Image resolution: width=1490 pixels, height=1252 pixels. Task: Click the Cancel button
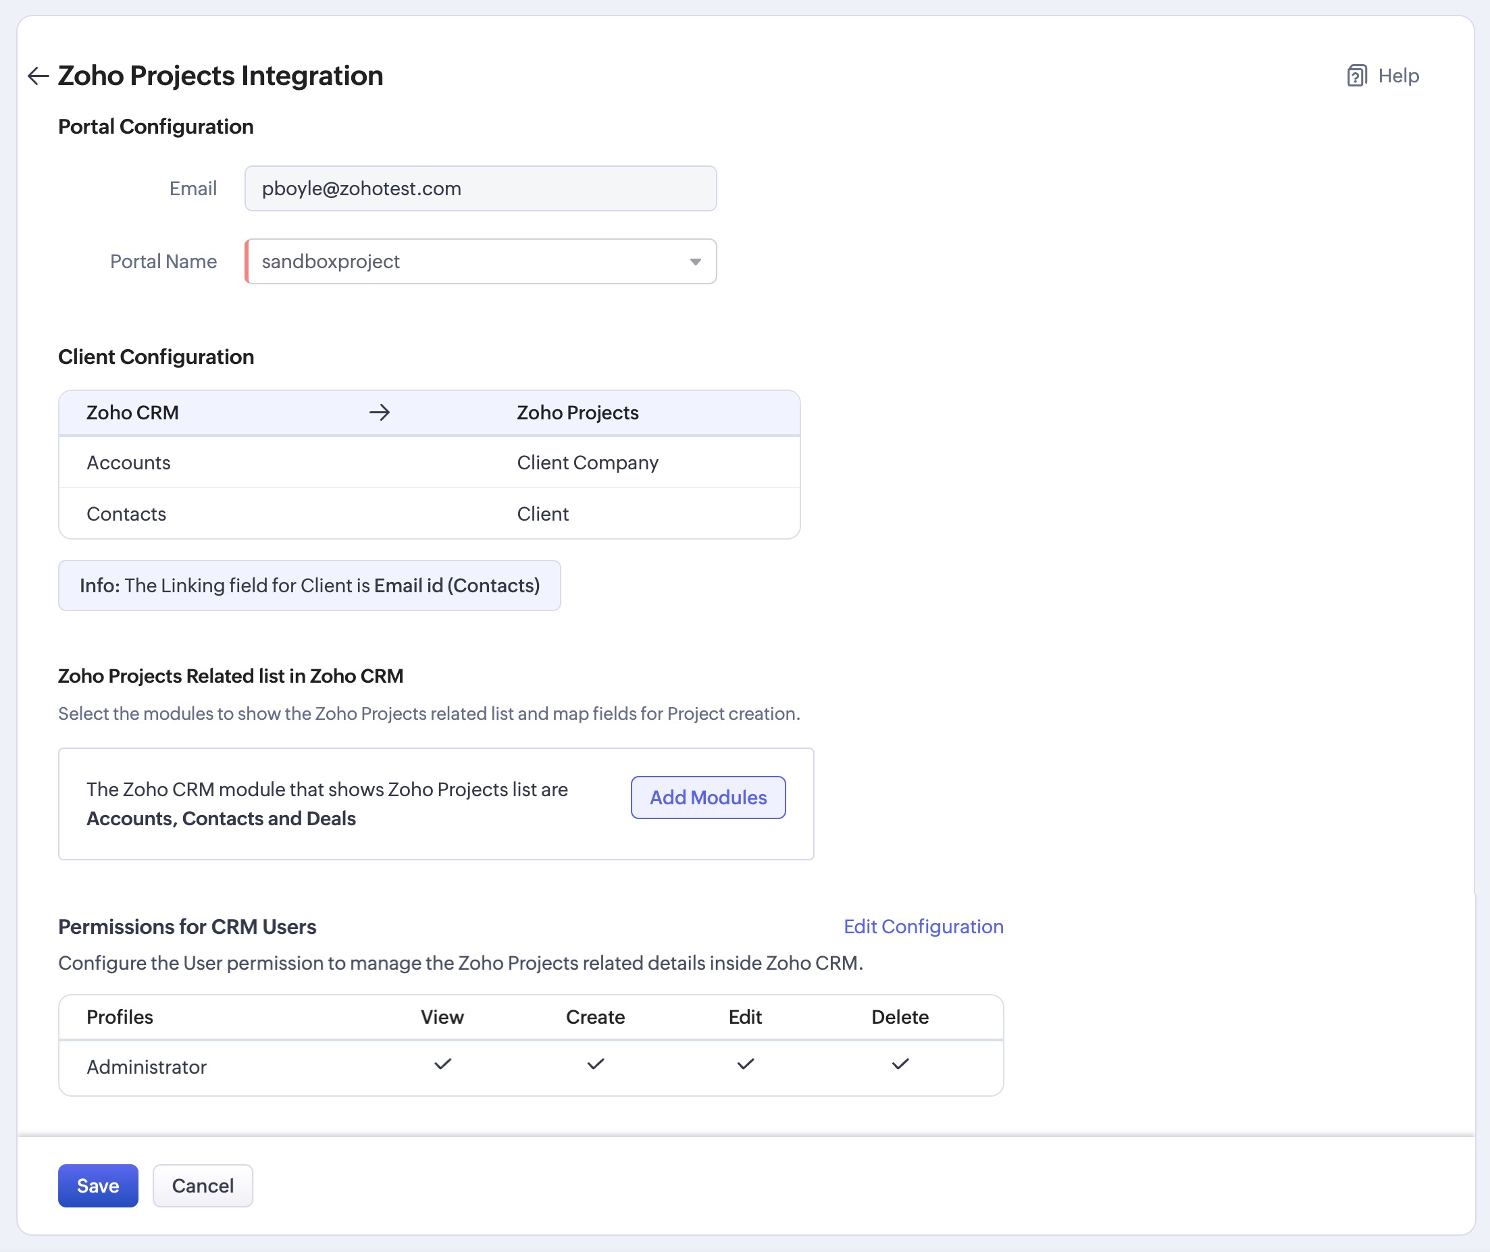[203, 1185]
